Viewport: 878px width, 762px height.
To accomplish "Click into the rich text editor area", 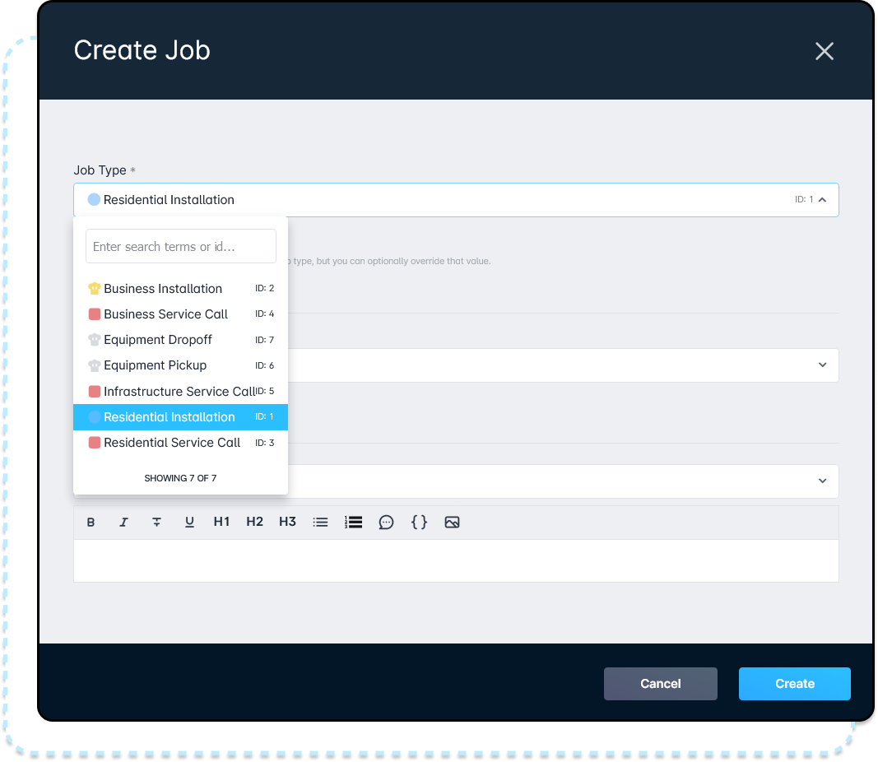I will click(456, 561).
